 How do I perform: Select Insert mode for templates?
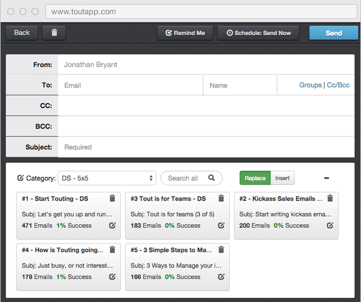click(x=282, y=178)
